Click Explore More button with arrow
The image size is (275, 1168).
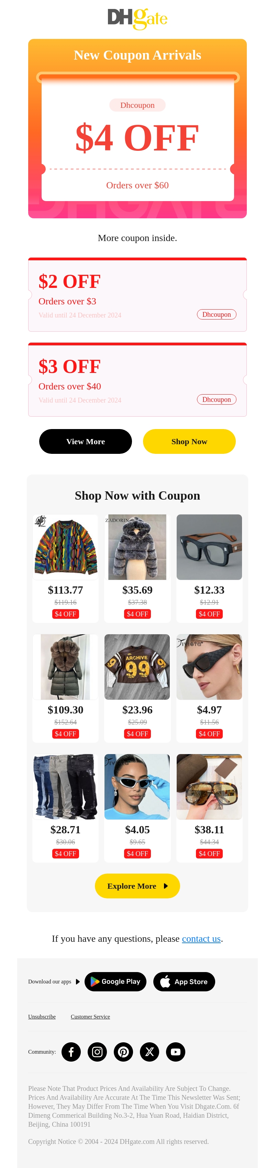click(x=137, y=886)
